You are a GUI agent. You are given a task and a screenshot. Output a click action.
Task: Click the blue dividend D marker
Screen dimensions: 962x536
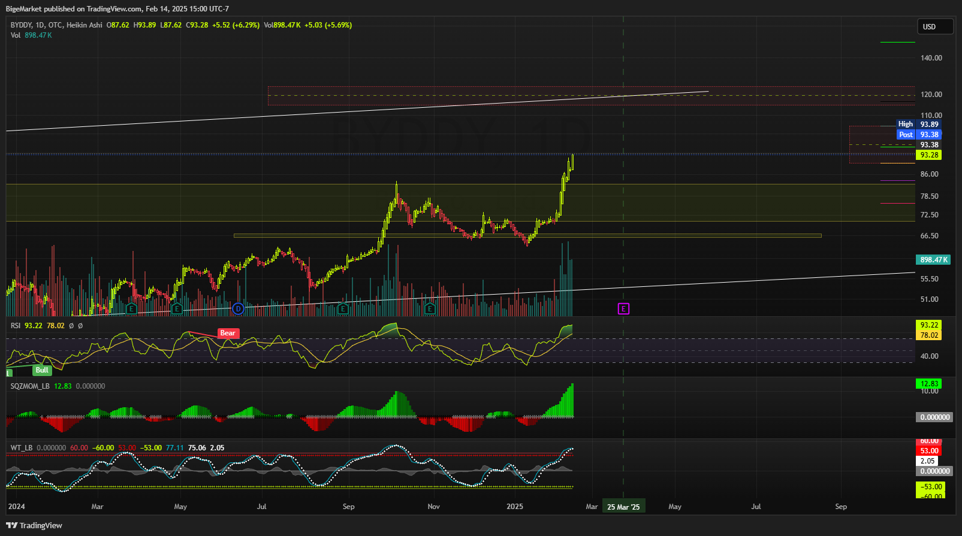coord(238,308)
